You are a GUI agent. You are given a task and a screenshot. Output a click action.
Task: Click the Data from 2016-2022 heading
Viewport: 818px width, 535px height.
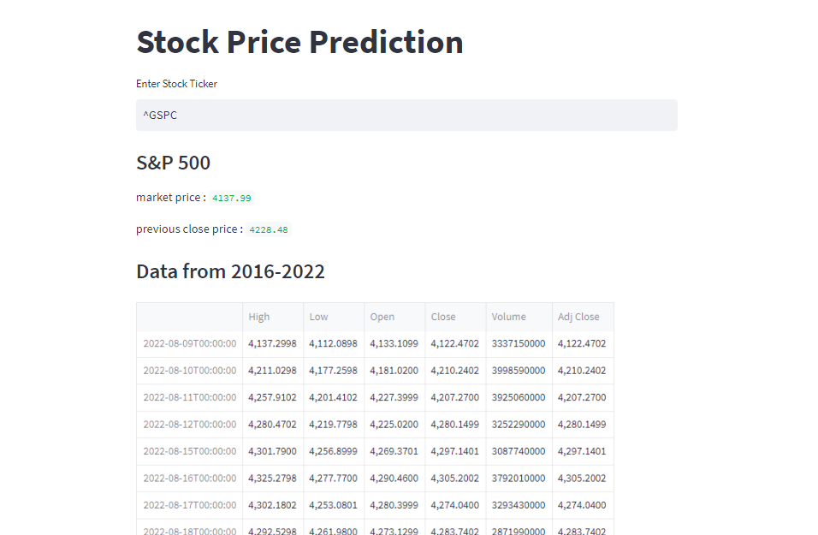pos(230,270)
